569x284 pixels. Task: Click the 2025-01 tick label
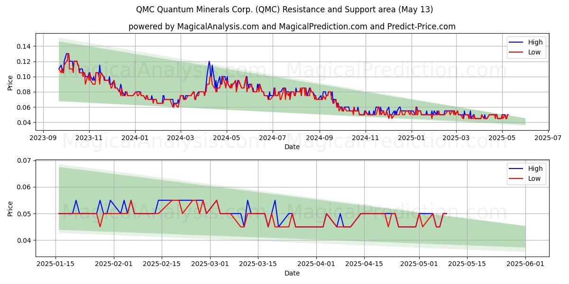coord(411,138)
